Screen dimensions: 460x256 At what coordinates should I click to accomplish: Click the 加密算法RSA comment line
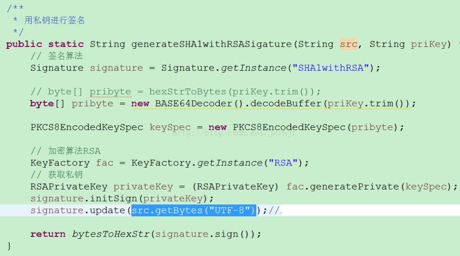[x=66, y=151]
